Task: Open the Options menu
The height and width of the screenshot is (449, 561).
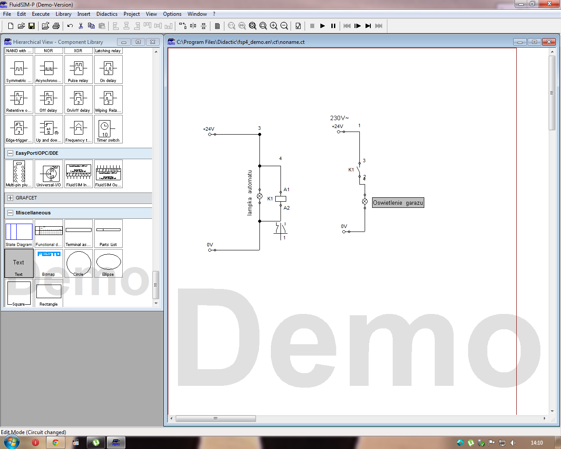Action: pyautogui.click(x=172, y=14)
